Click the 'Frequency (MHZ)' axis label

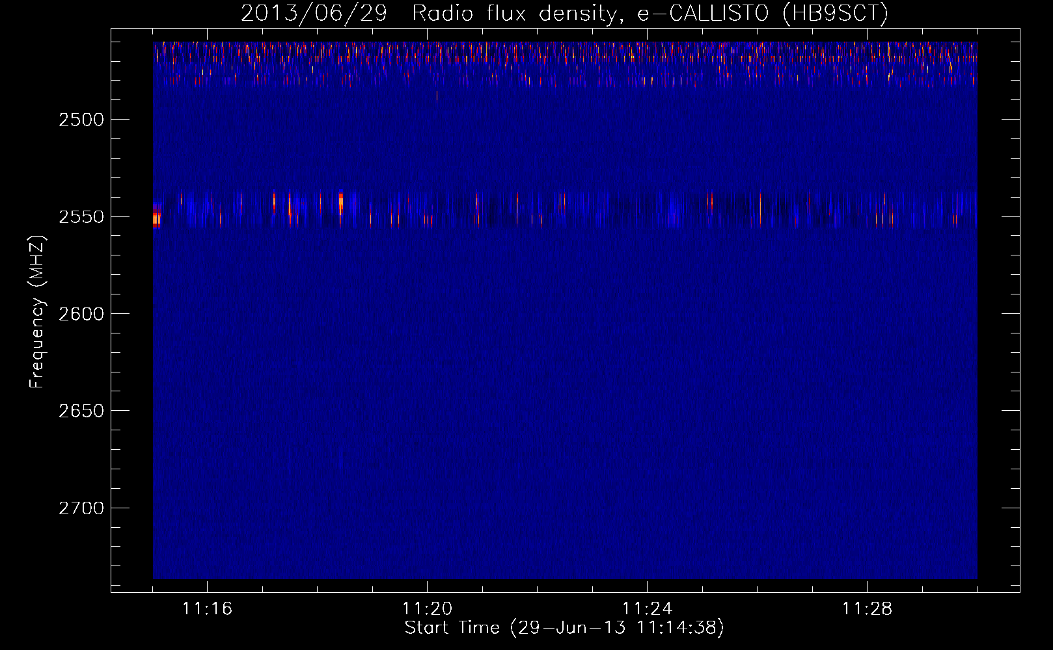(x=38, y=313)
